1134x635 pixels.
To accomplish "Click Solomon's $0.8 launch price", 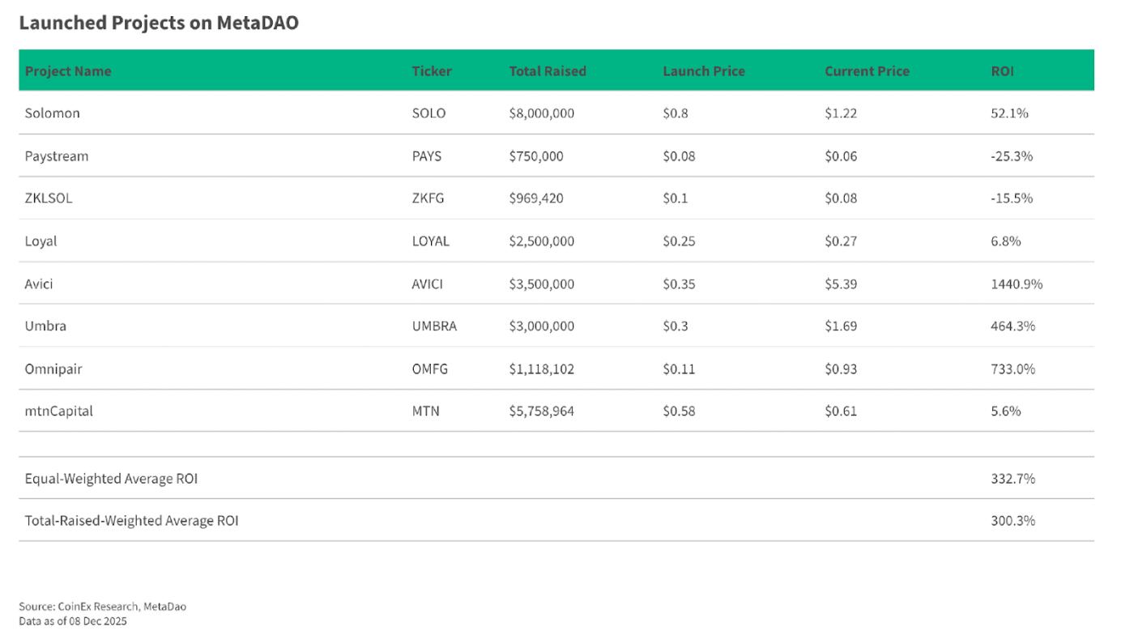I will pyautogui.click(x=675, y=113).
